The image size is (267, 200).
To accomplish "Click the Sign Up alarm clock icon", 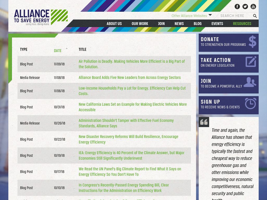I will point(251,103).
